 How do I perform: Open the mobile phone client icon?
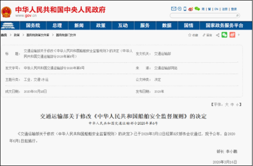(185, 9)
